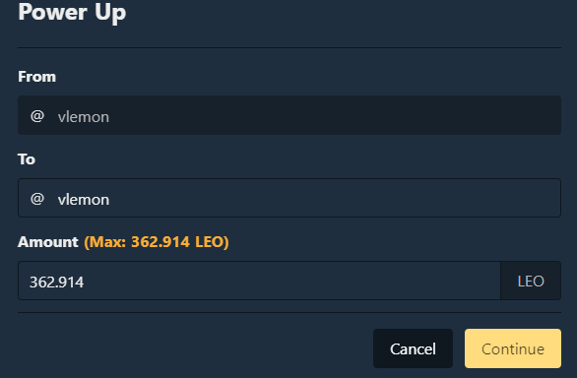Click the Amount field label
This screenshot has height=378, width=577.
[x=48, y=242]
